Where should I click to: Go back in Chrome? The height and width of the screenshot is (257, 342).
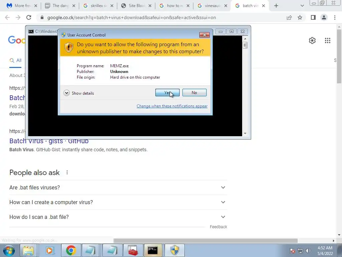[7, 17]
